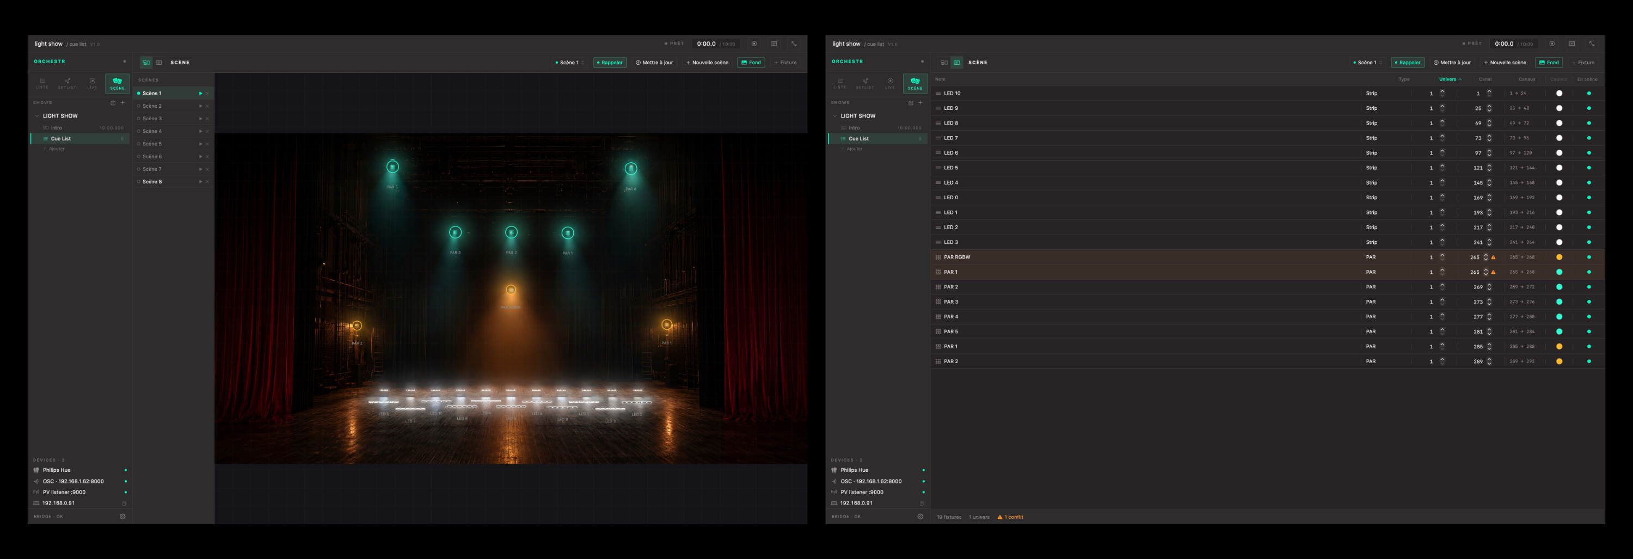Image resolution: width=1633 pixels, height=559 pixels.
Task: Click Univers stepper arrows on LED 7 row
Action: (1442, 138)
